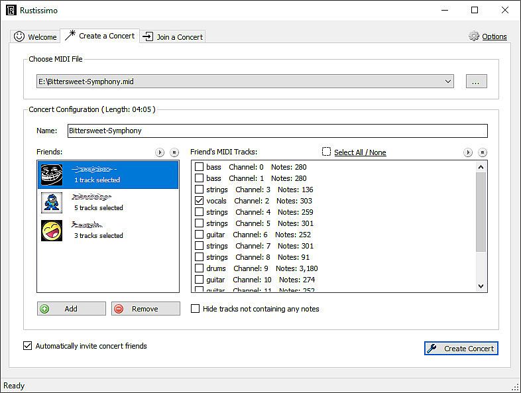Open Options via the gear icon
Screen dimensions: 521x393
[x=473, y=36]
